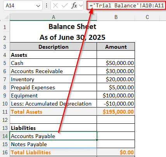Select the Prepaid Expenses cell
The width and height of the screenshot is (166, 157).
point(54,87)
